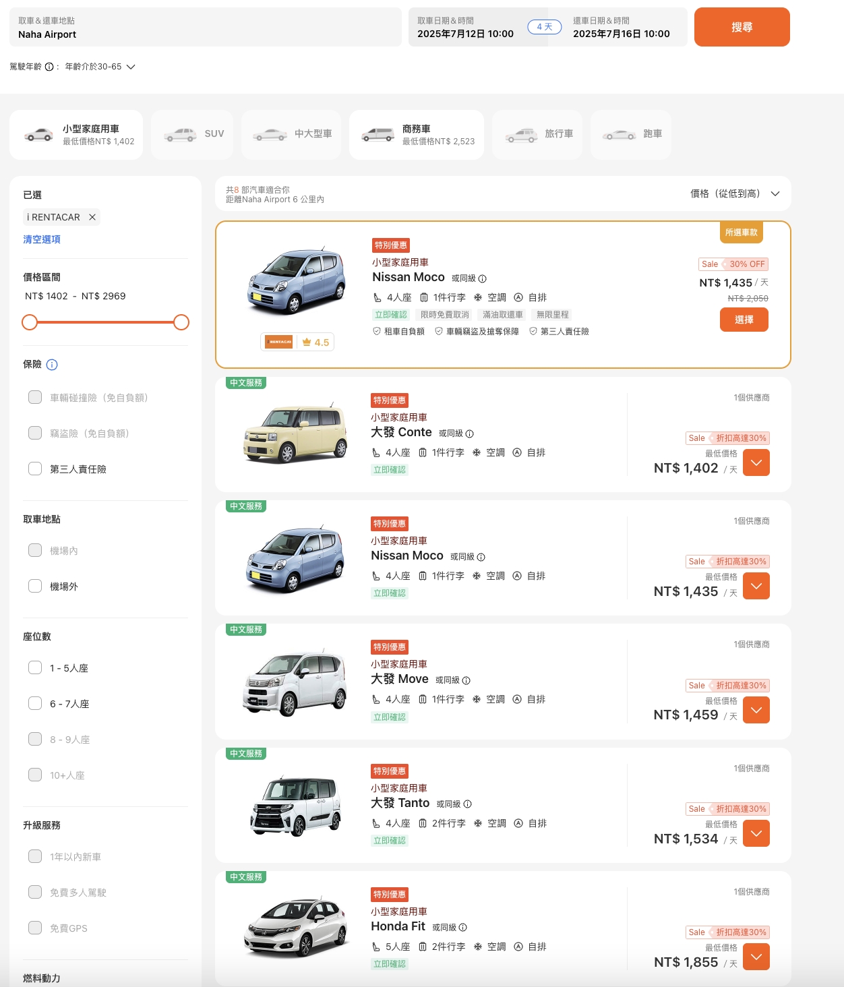Click the orange 搜尋 search button

pos(742,27)
